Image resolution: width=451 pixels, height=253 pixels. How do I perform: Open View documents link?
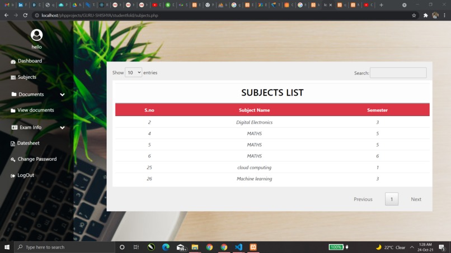coord(35,110)
